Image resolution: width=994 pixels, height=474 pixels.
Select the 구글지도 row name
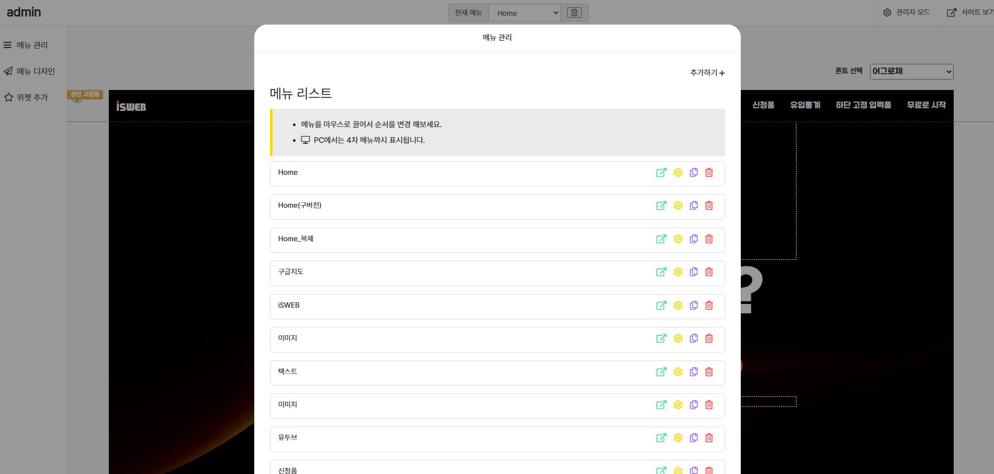290,272
